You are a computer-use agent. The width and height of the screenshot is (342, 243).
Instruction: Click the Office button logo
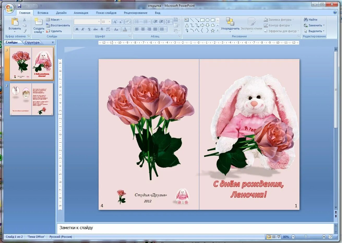[x=9, y=8]
